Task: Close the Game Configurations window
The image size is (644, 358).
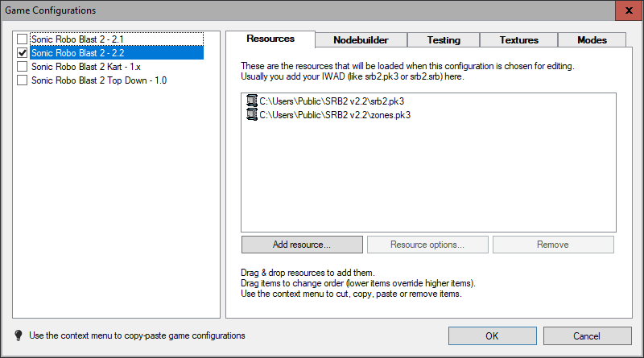Action: click(x=629, y=10)
